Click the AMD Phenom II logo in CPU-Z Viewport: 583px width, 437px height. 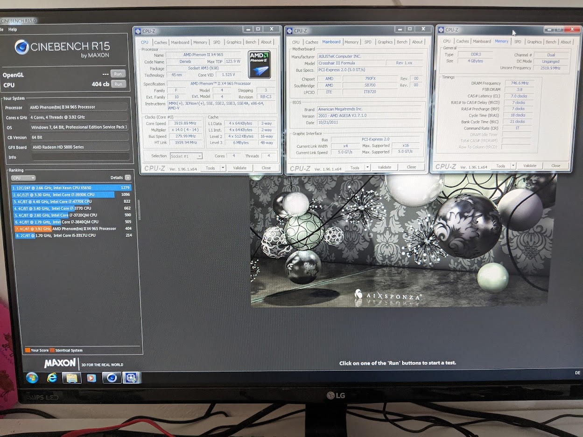(x=259, y=64)
